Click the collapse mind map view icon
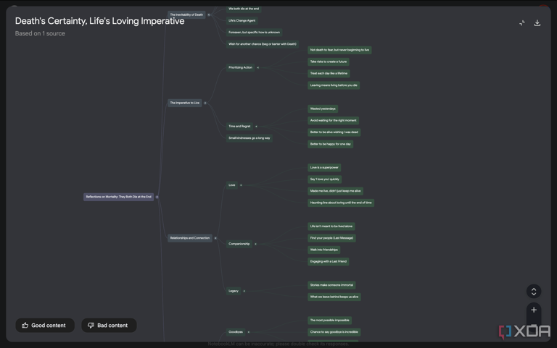Screen dimensions: 557x348 tap(522, 23)
